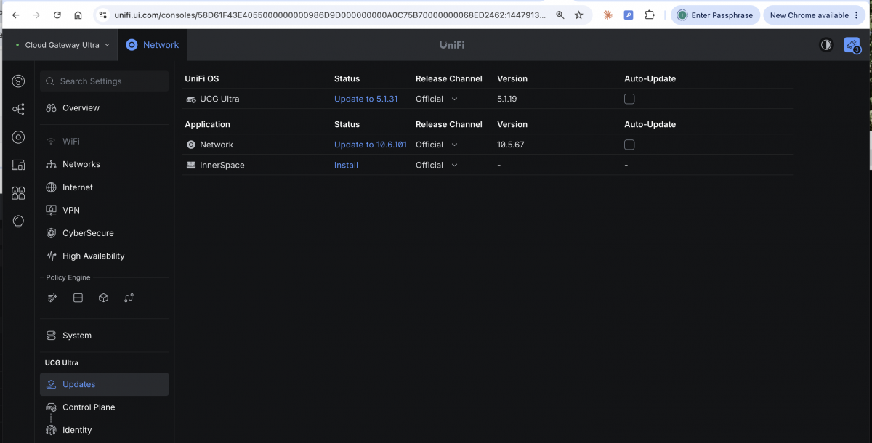Open Identity page
This screenshot has height=443, width=872.
tap(104, 430)
